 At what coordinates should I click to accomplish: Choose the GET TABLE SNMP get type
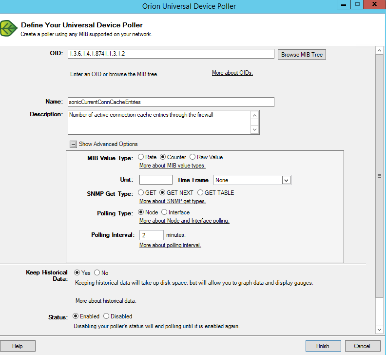point(200,192)
